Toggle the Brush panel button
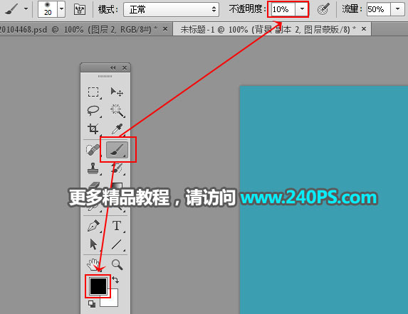Screen dimensions: 408x314 click(80, 10)
